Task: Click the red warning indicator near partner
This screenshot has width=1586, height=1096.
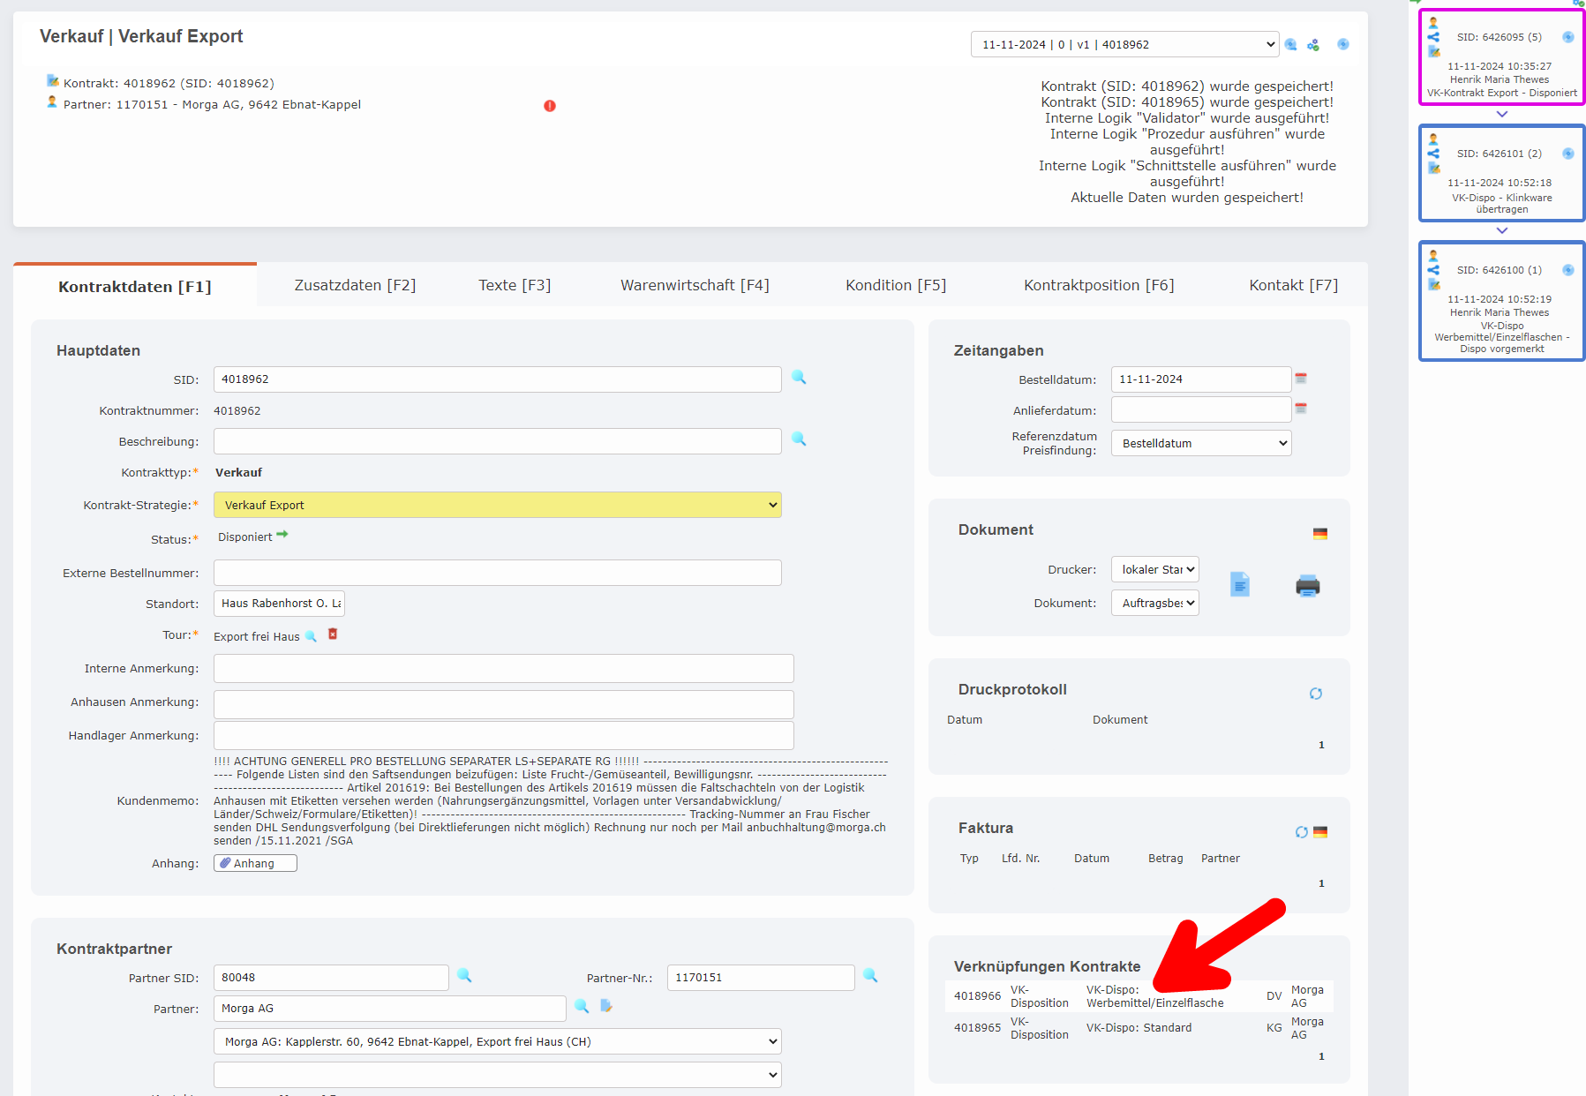Action: 550,106
